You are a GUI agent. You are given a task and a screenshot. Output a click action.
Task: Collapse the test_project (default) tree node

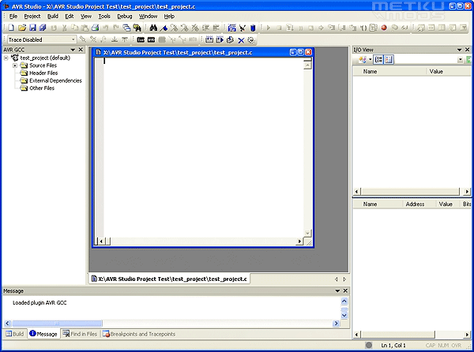pyautogui.click(x=6, y=58)
